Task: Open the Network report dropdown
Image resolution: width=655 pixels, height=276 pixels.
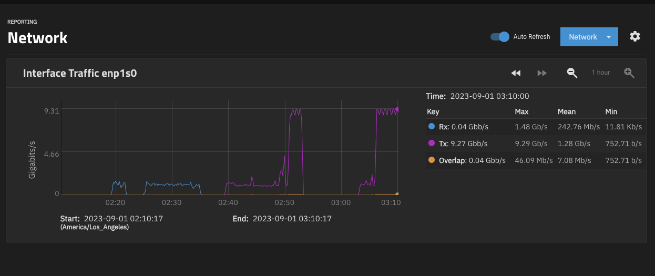Action: 582,37
